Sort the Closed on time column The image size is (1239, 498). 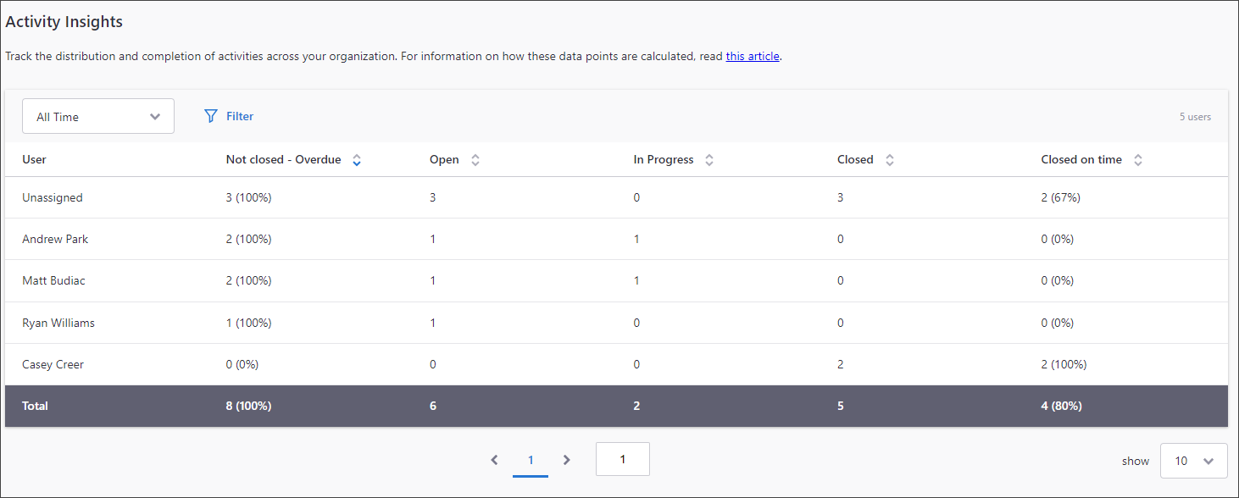[1138, 159]
